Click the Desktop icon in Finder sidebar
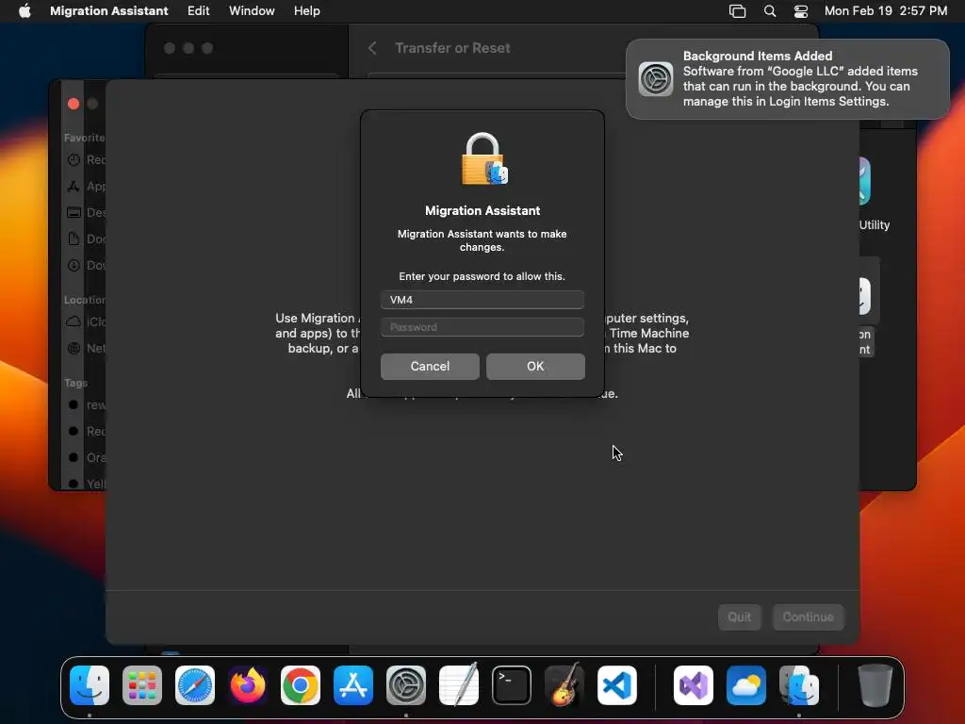This screenshot has height=724, width=965. (74, 213)
